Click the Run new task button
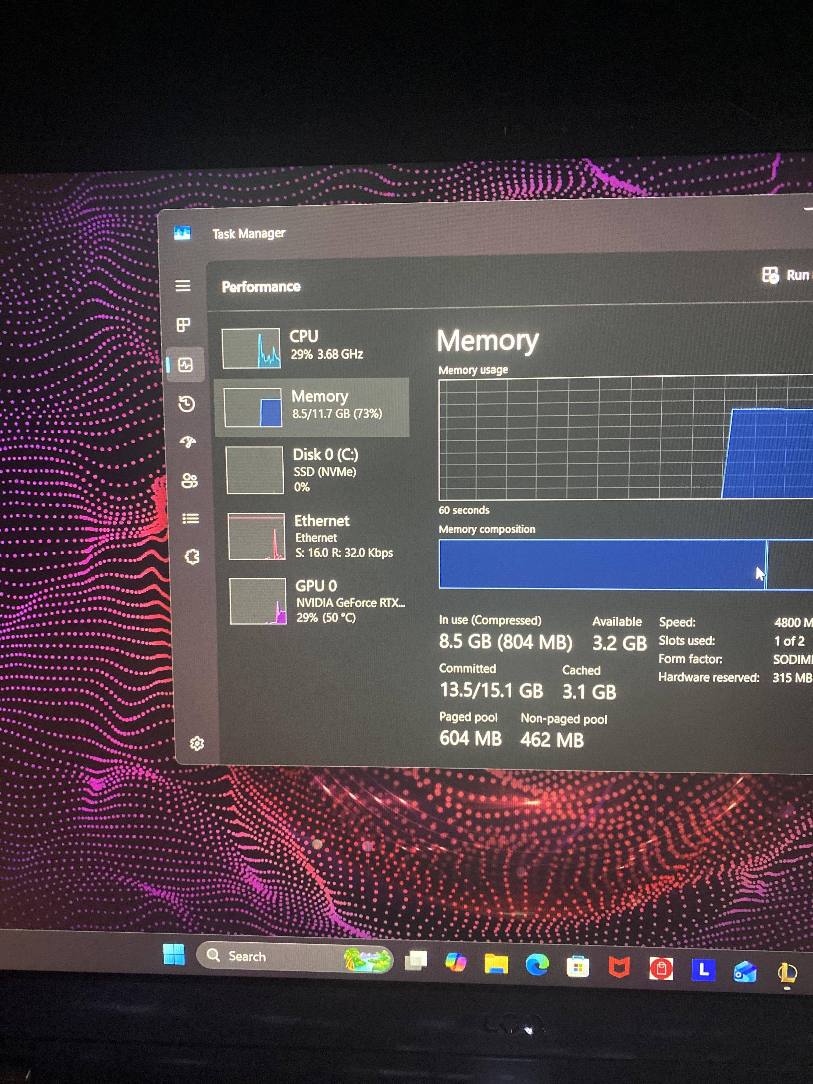This screenshot has height=1084, width=813. [x=787, y=275]
